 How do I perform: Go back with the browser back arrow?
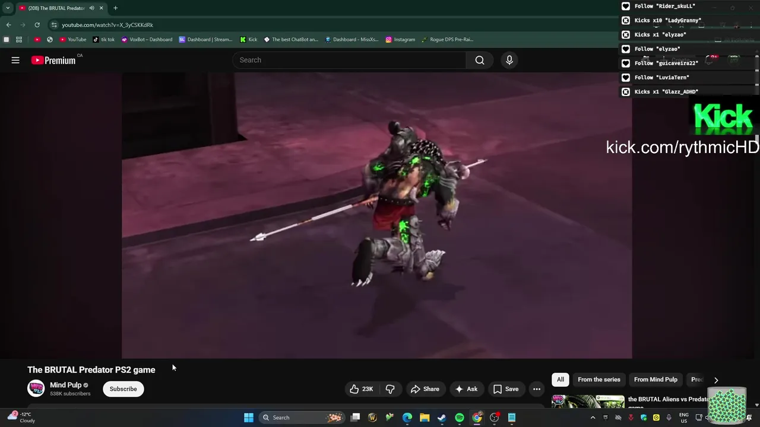8,25
